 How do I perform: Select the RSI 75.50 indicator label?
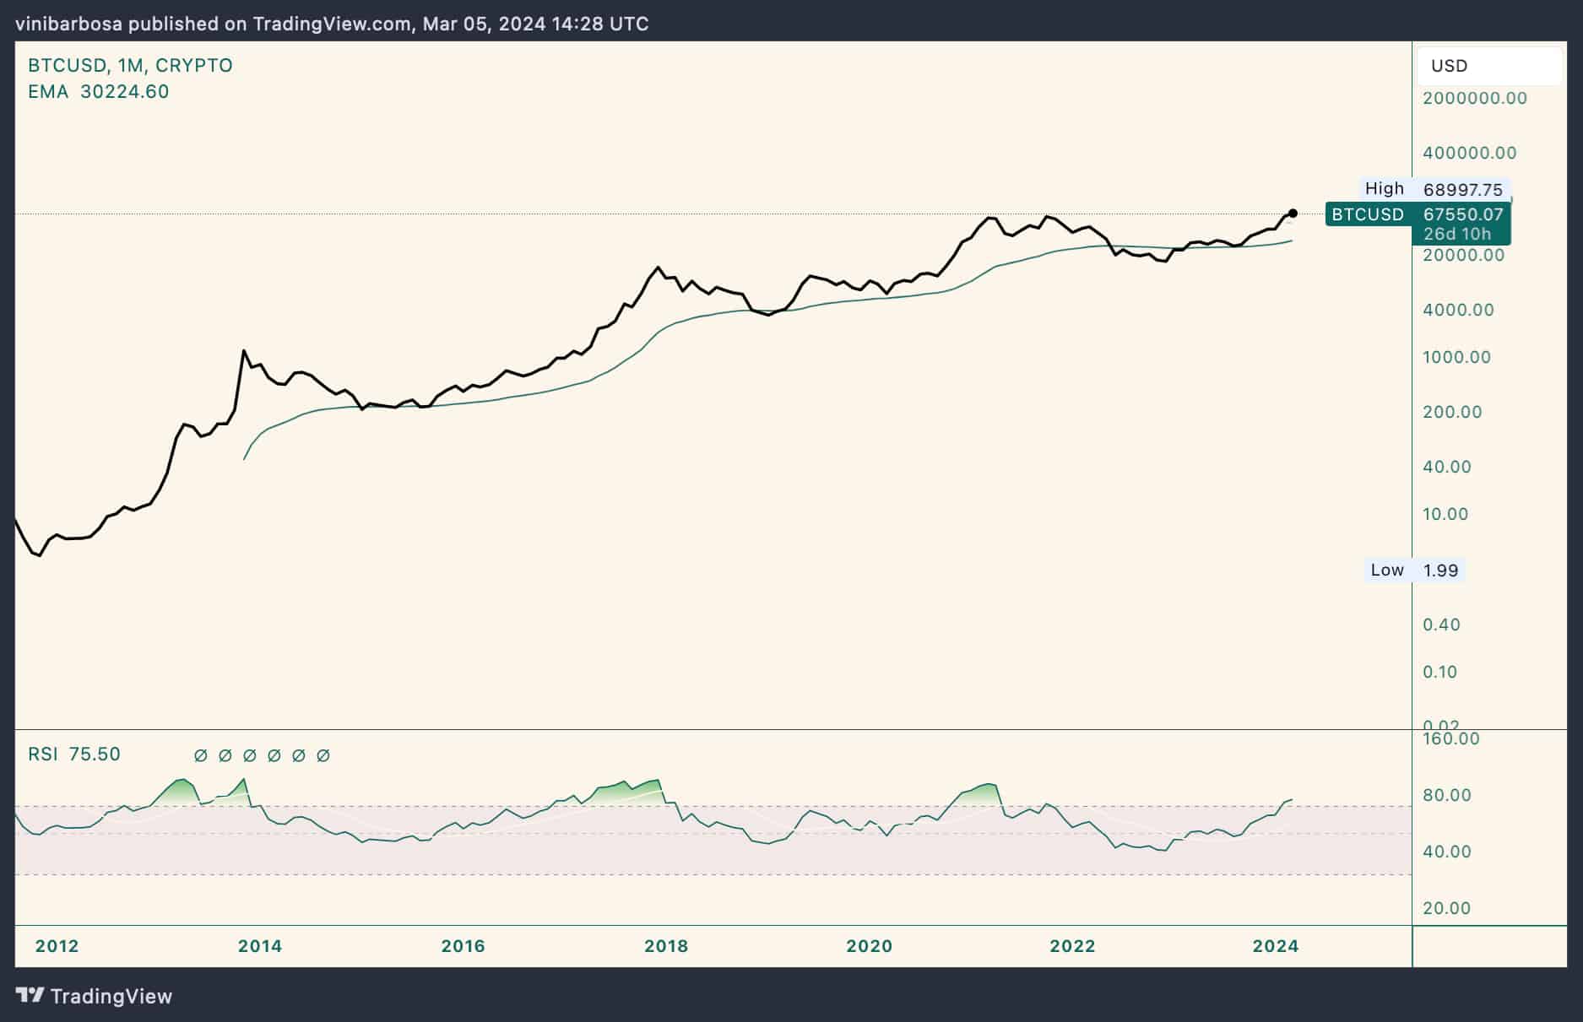click(x=74, y=754)
